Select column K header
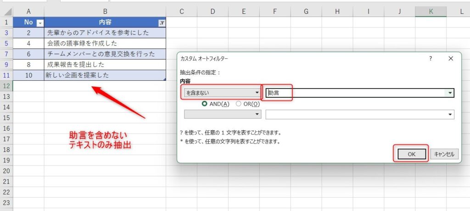 point(431,11)
